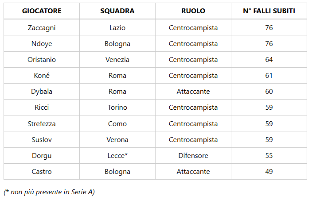
Task: Select the Ndoye player cell
Action: (x=42, y=44)
